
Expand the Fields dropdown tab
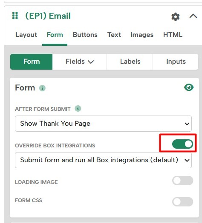tap(80, 62)
